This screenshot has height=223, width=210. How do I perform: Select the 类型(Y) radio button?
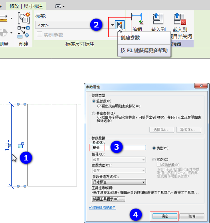point(154,148)
